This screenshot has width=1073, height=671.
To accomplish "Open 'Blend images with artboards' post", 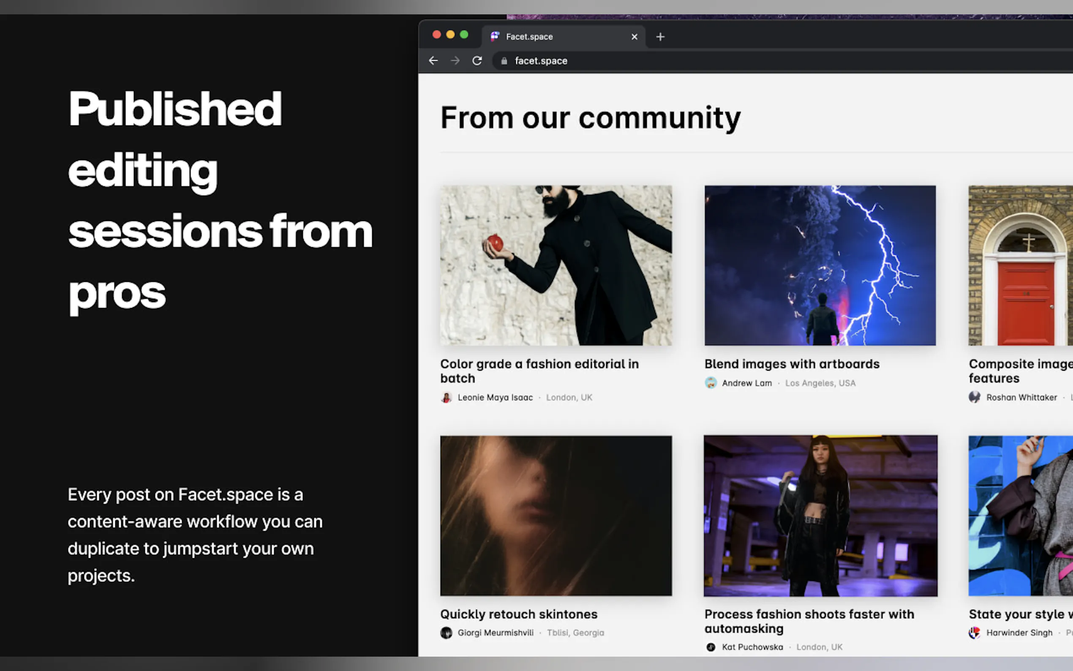I will pyautogui.click(x=792, y=364).
